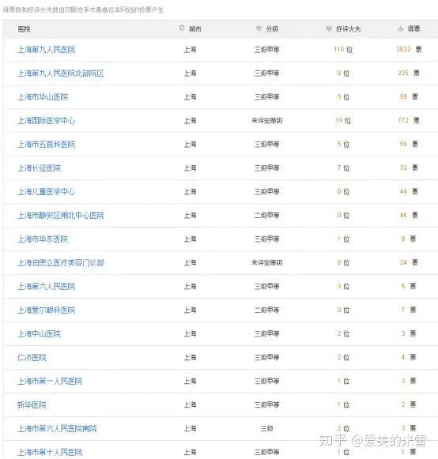Open the 上海儿童医学中心 link
This screenshot has width=438, height=459.
pyautogui.click(x=47, y=192)
